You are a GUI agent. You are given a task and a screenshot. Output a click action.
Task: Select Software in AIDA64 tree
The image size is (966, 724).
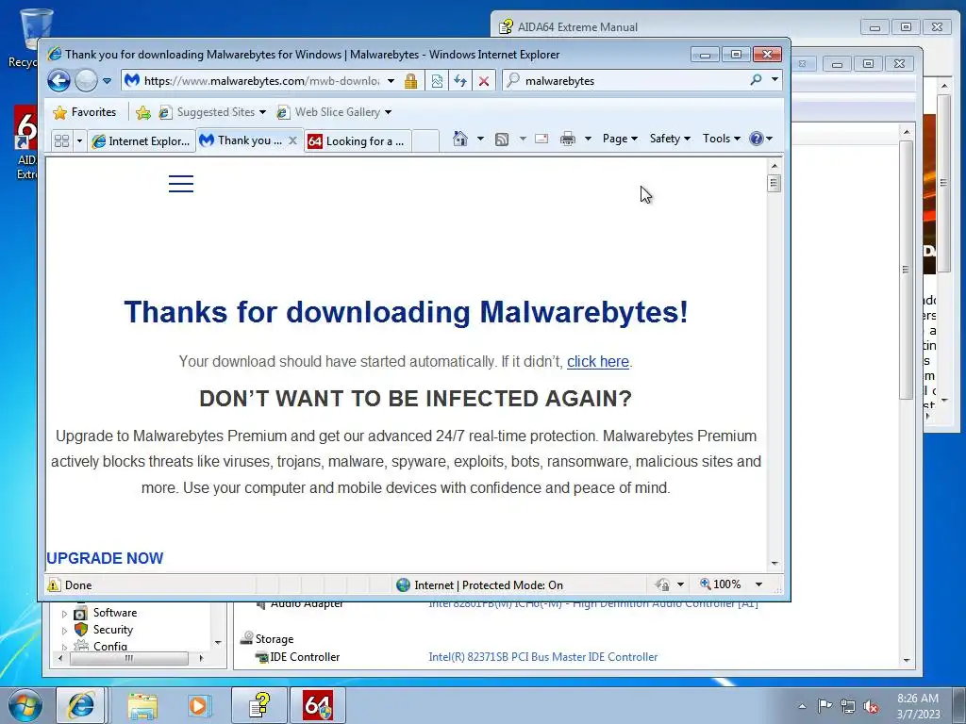(114, 613)
